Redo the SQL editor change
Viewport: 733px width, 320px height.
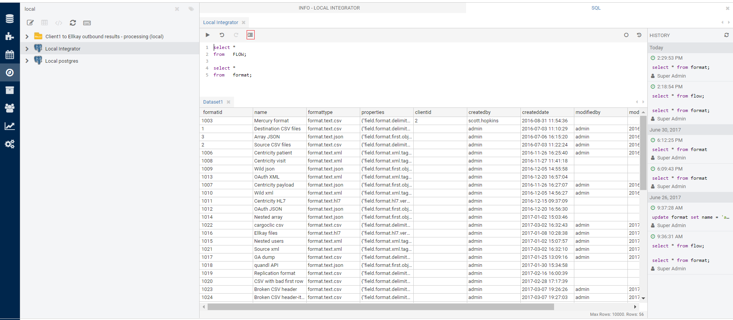pyautogui.click(x=236, y=35)
